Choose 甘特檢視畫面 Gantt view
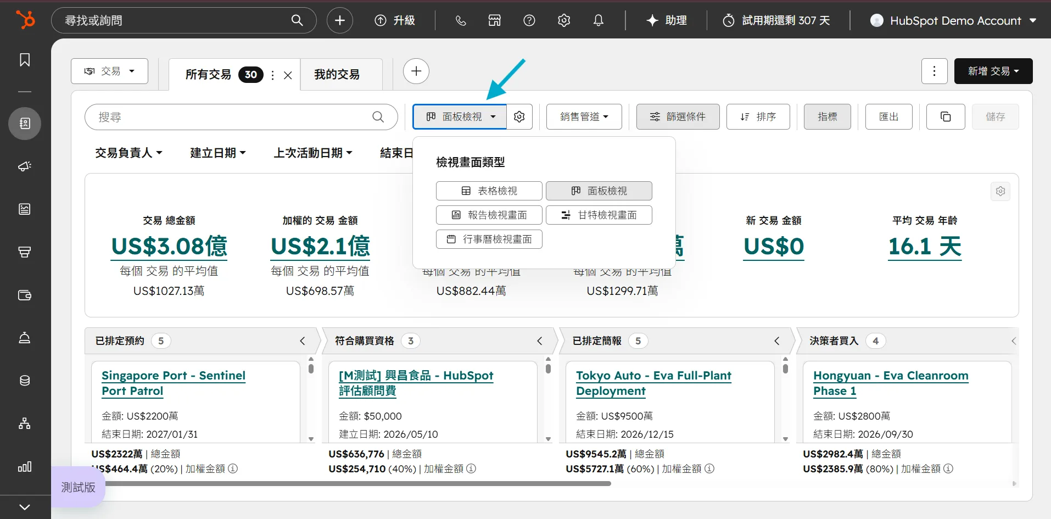This screenshot has width=1051, height=519. point(599,215)
